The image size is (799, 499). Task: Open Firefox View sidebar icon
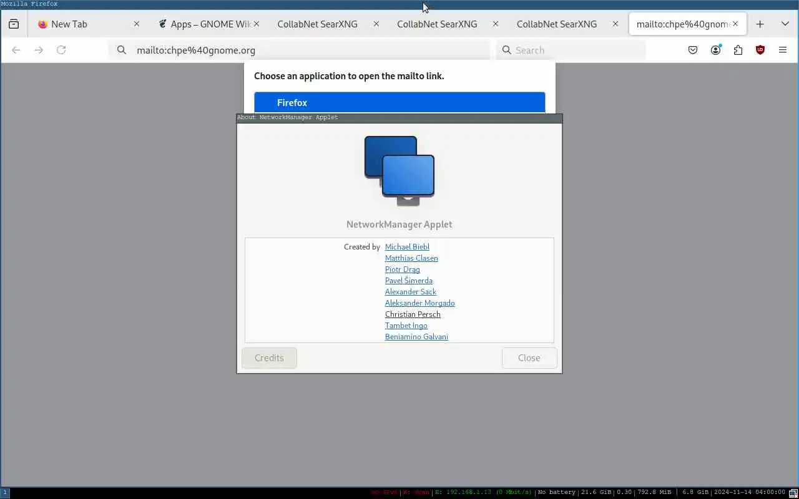click(14, 24)
